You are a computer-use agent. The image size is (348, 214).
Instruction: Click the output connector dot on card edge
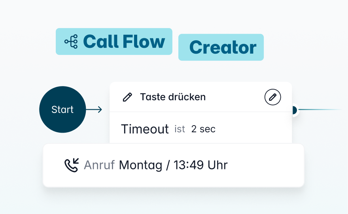coord(293,110)
